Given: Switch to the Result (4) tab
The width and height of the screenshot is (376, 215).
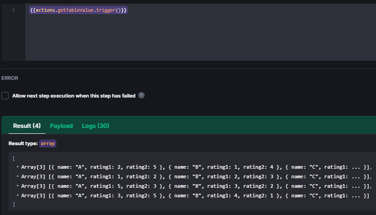Looking at the screenshot, I should [27, 126].
